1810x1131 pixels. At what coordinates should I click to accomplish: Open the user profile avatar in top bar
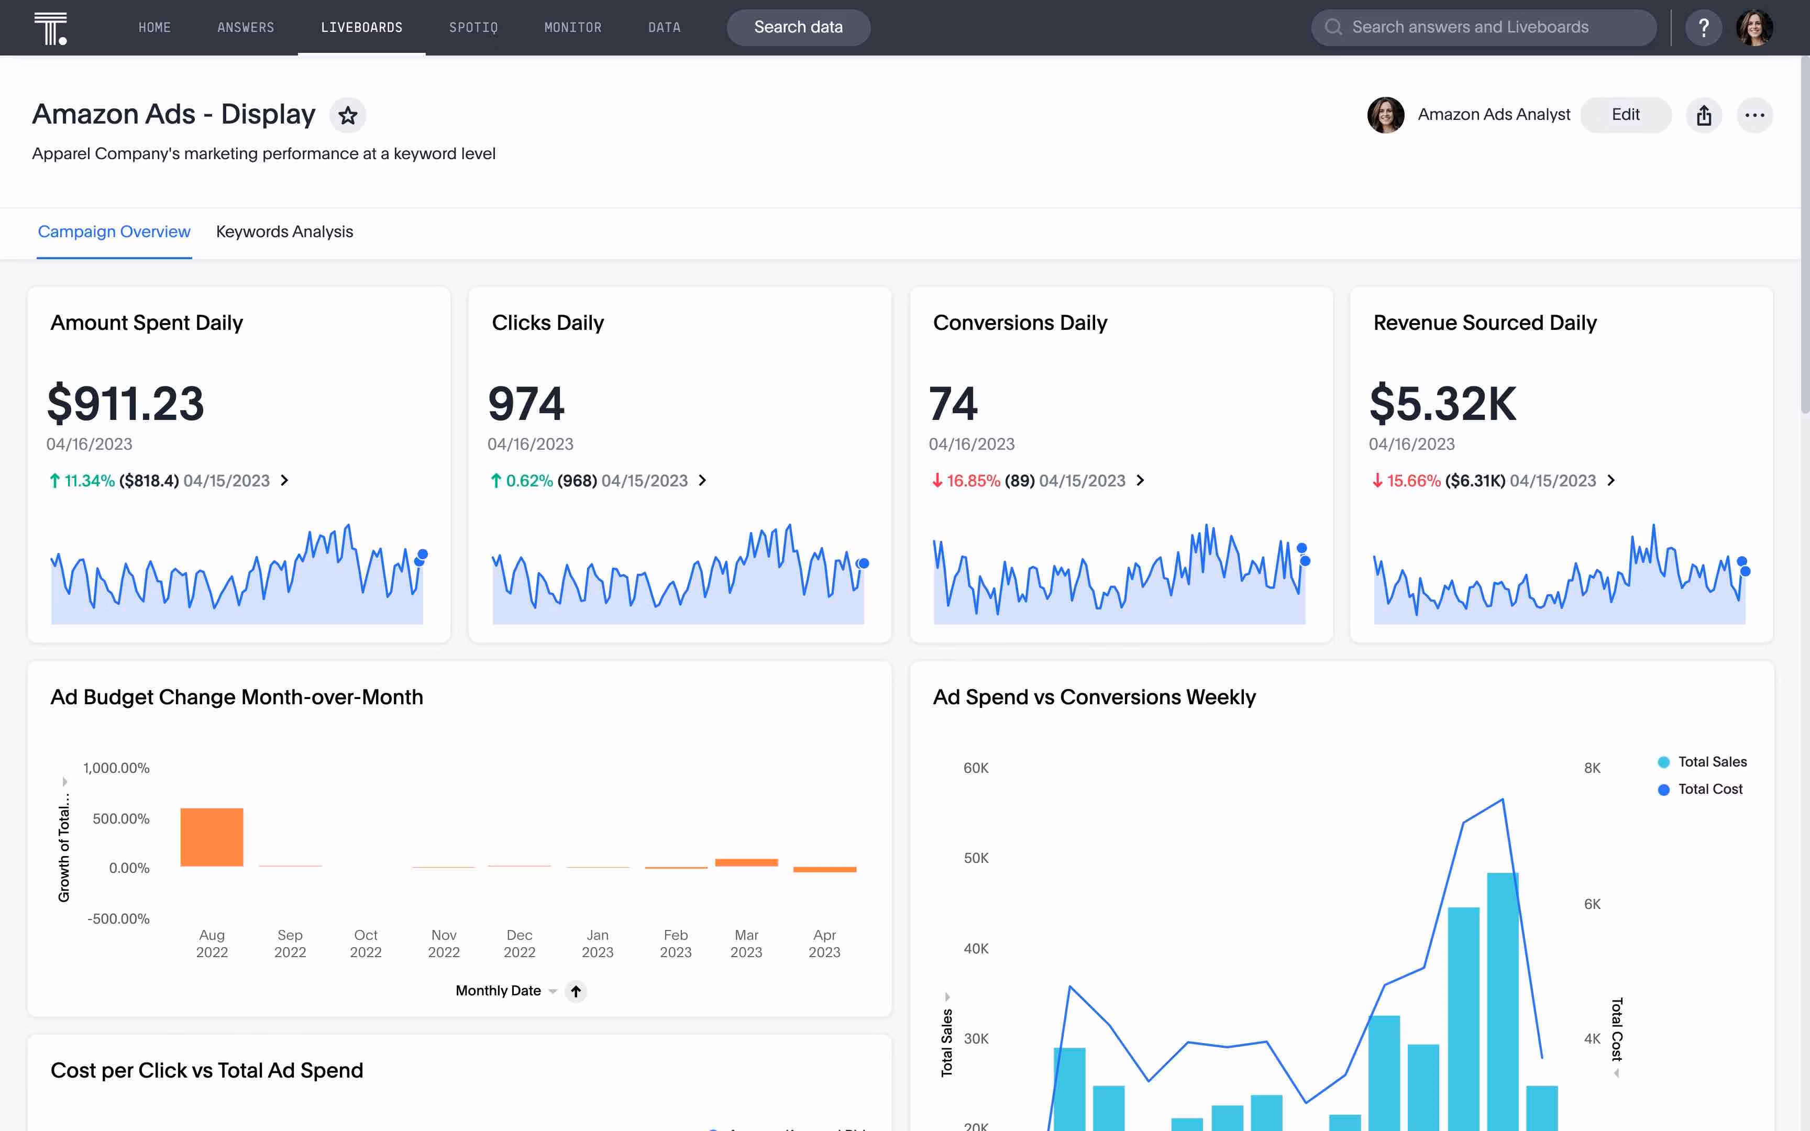1754,28
